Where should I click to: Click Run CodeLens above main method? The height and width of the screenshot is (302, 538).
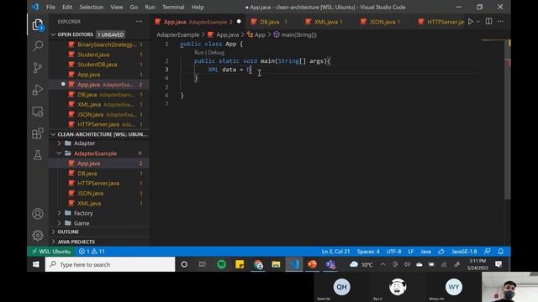(x=199, y=53)
